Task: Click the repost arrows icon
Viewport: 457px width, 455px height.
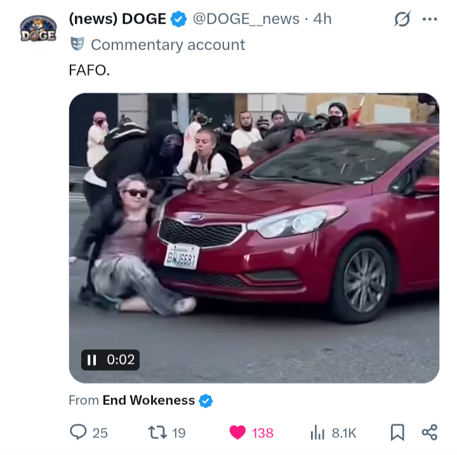Action: click(x=157, y=432)
